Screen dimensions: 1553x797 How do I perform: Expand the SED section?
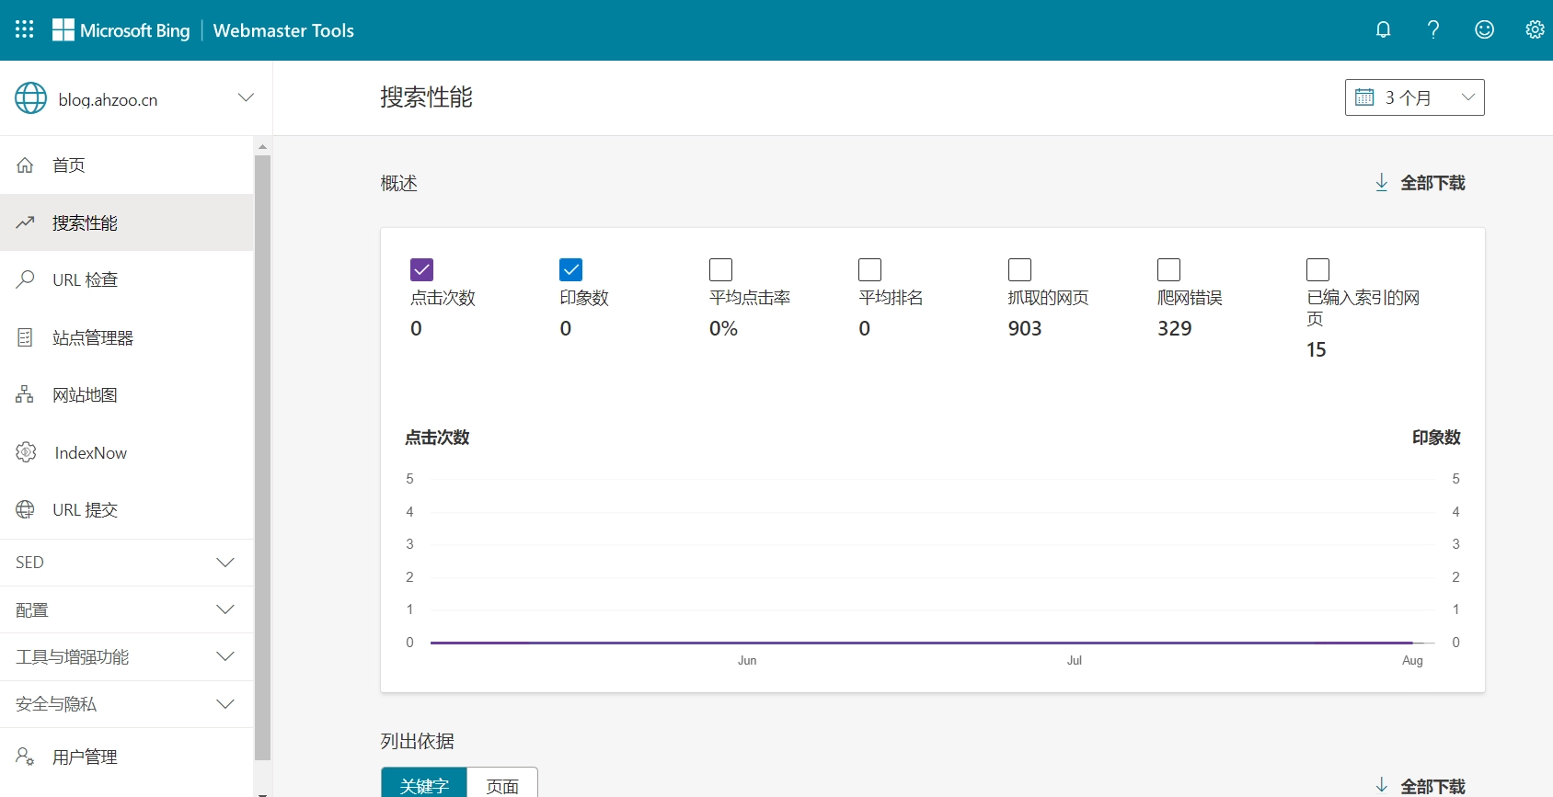126,563
